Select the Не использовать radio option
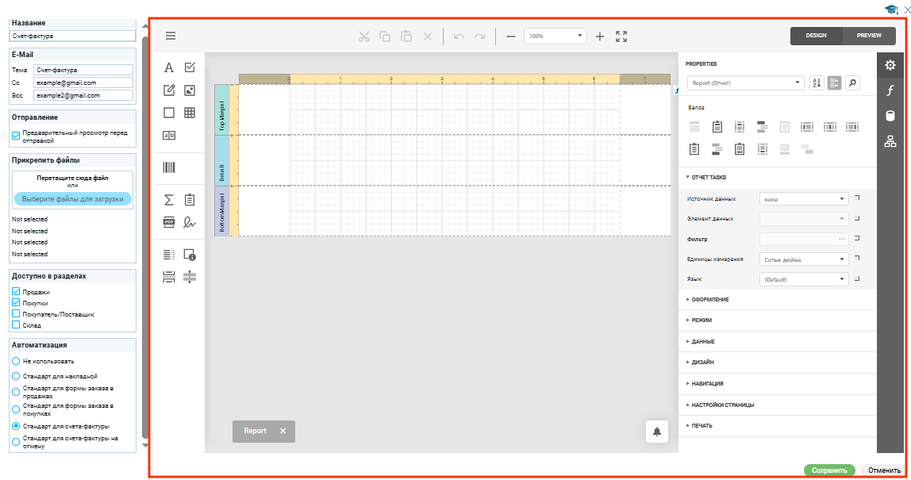 tap(16, 361)
